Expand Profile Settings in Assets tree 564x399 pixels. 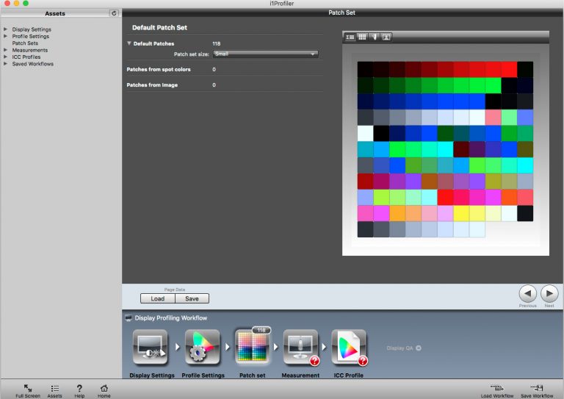click(x=5, y=36)
